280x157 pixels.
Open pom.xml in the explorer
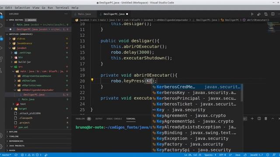tap(23, 127)
